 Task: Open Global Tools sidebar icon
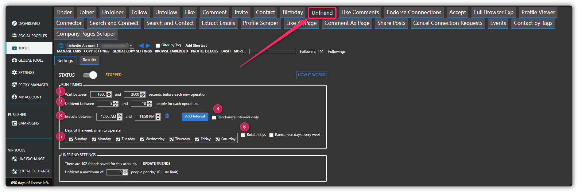pyautogui.click(x=14, y=60)
